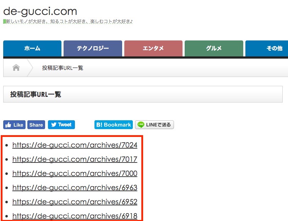Navigate to the archives/6918 link
This screenshot has height=221, width=288.
tap(75, 216)
